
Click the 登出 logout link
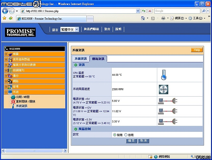click(x=107, y=29)
